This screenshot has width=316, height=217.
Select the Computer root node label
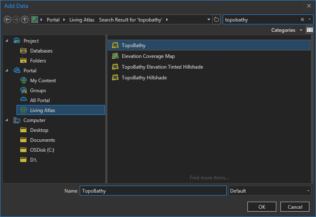click(34, 120)
